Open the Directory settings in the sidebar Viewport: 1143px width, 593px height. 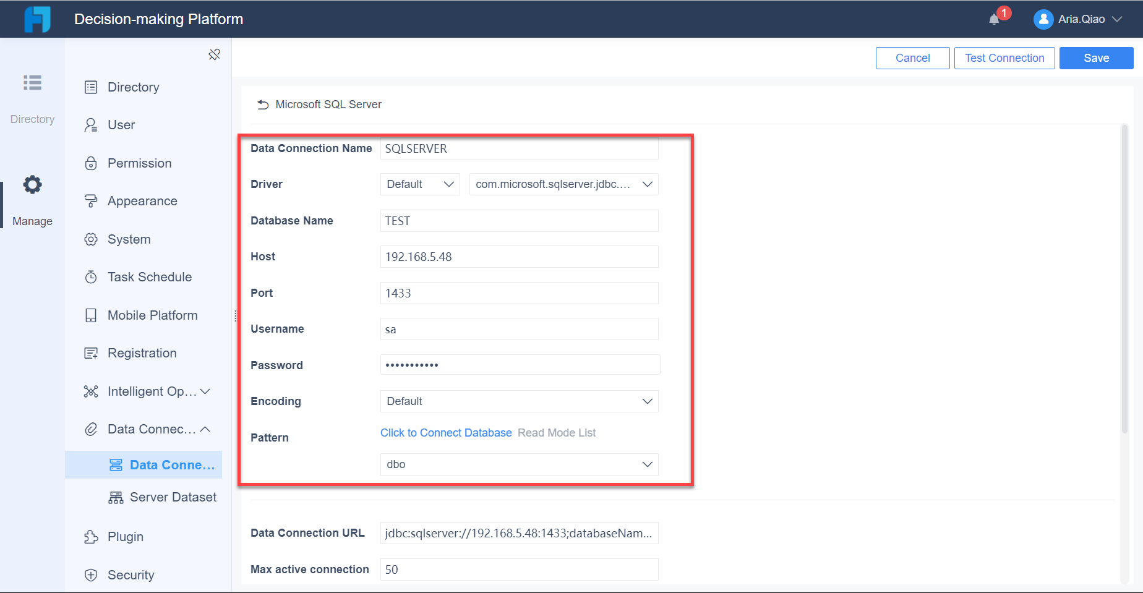(90, 87)
